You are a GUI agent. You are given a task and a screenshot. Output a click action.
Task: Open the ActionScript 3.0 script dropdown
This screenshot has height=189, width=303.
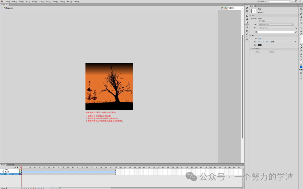click(x=276, y=28)
